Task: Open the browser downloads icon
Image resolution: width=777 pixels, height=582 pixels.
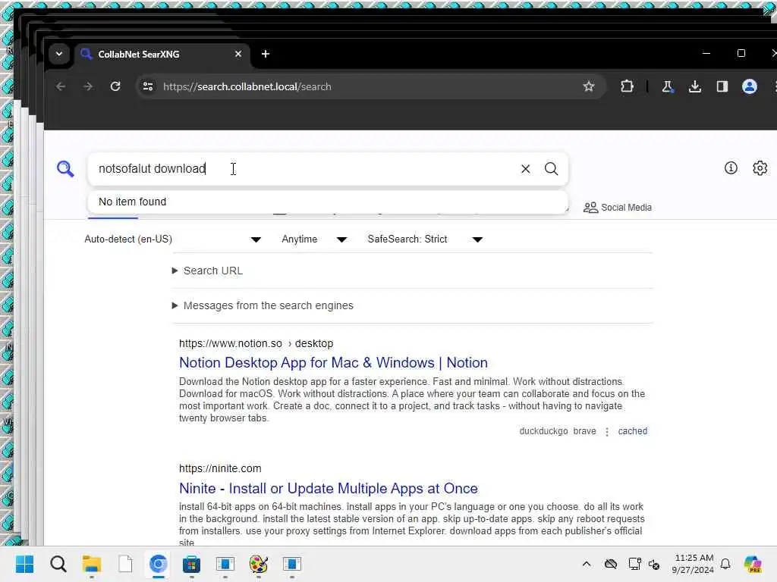Action: (695, 86)
